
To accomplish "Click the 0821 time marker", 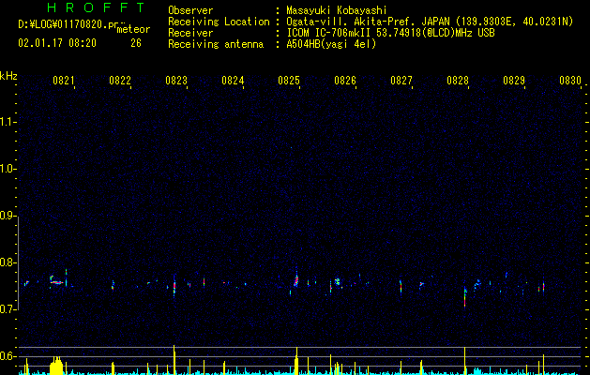I will (63, 81).
